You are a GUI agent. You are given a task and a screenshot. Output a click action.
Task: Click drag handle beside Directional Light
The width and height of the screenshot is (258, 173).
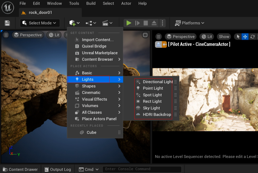click(176, 82)
